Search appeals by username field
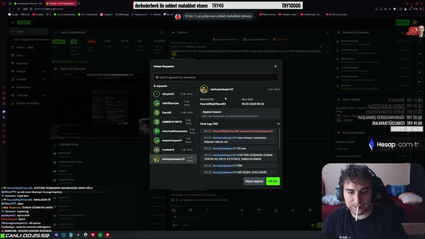The height and width of the screenshot is (239, 425). pos(216,77)
